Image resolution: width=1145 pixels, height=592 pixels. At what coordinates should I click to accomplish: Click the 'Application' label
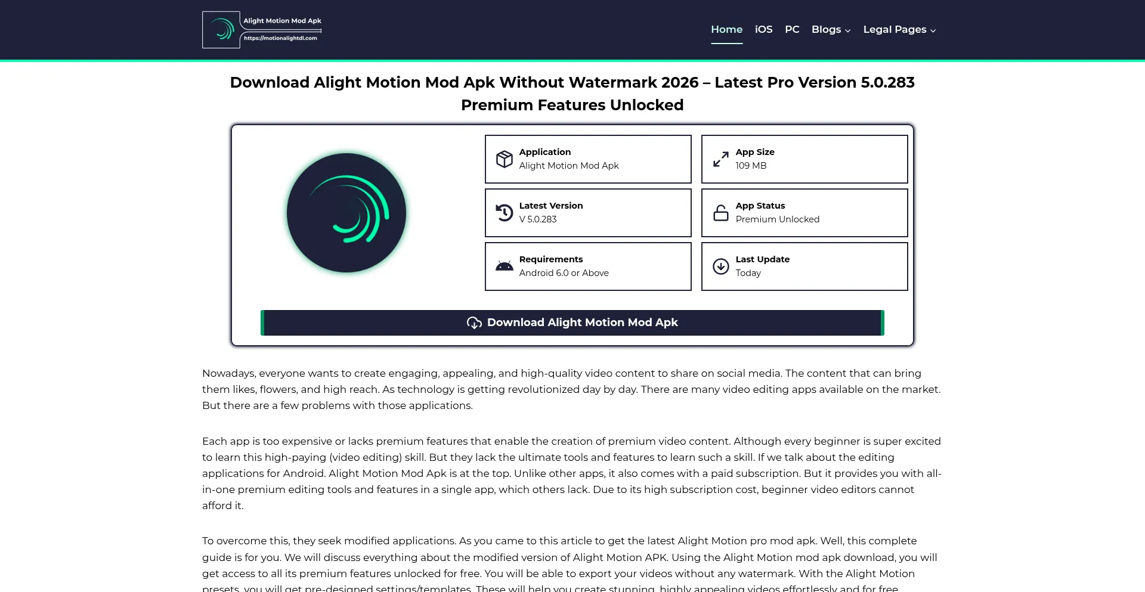[545, 152]
